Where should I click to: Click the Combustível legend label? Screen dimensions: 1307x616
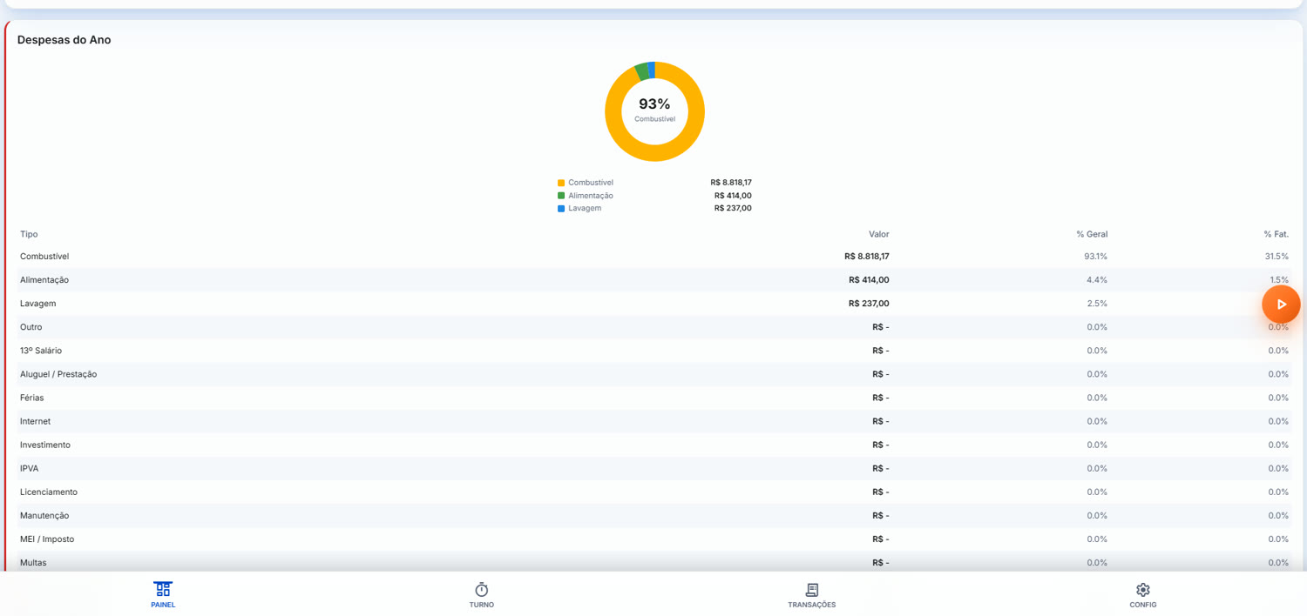click(x=591, y=183)
